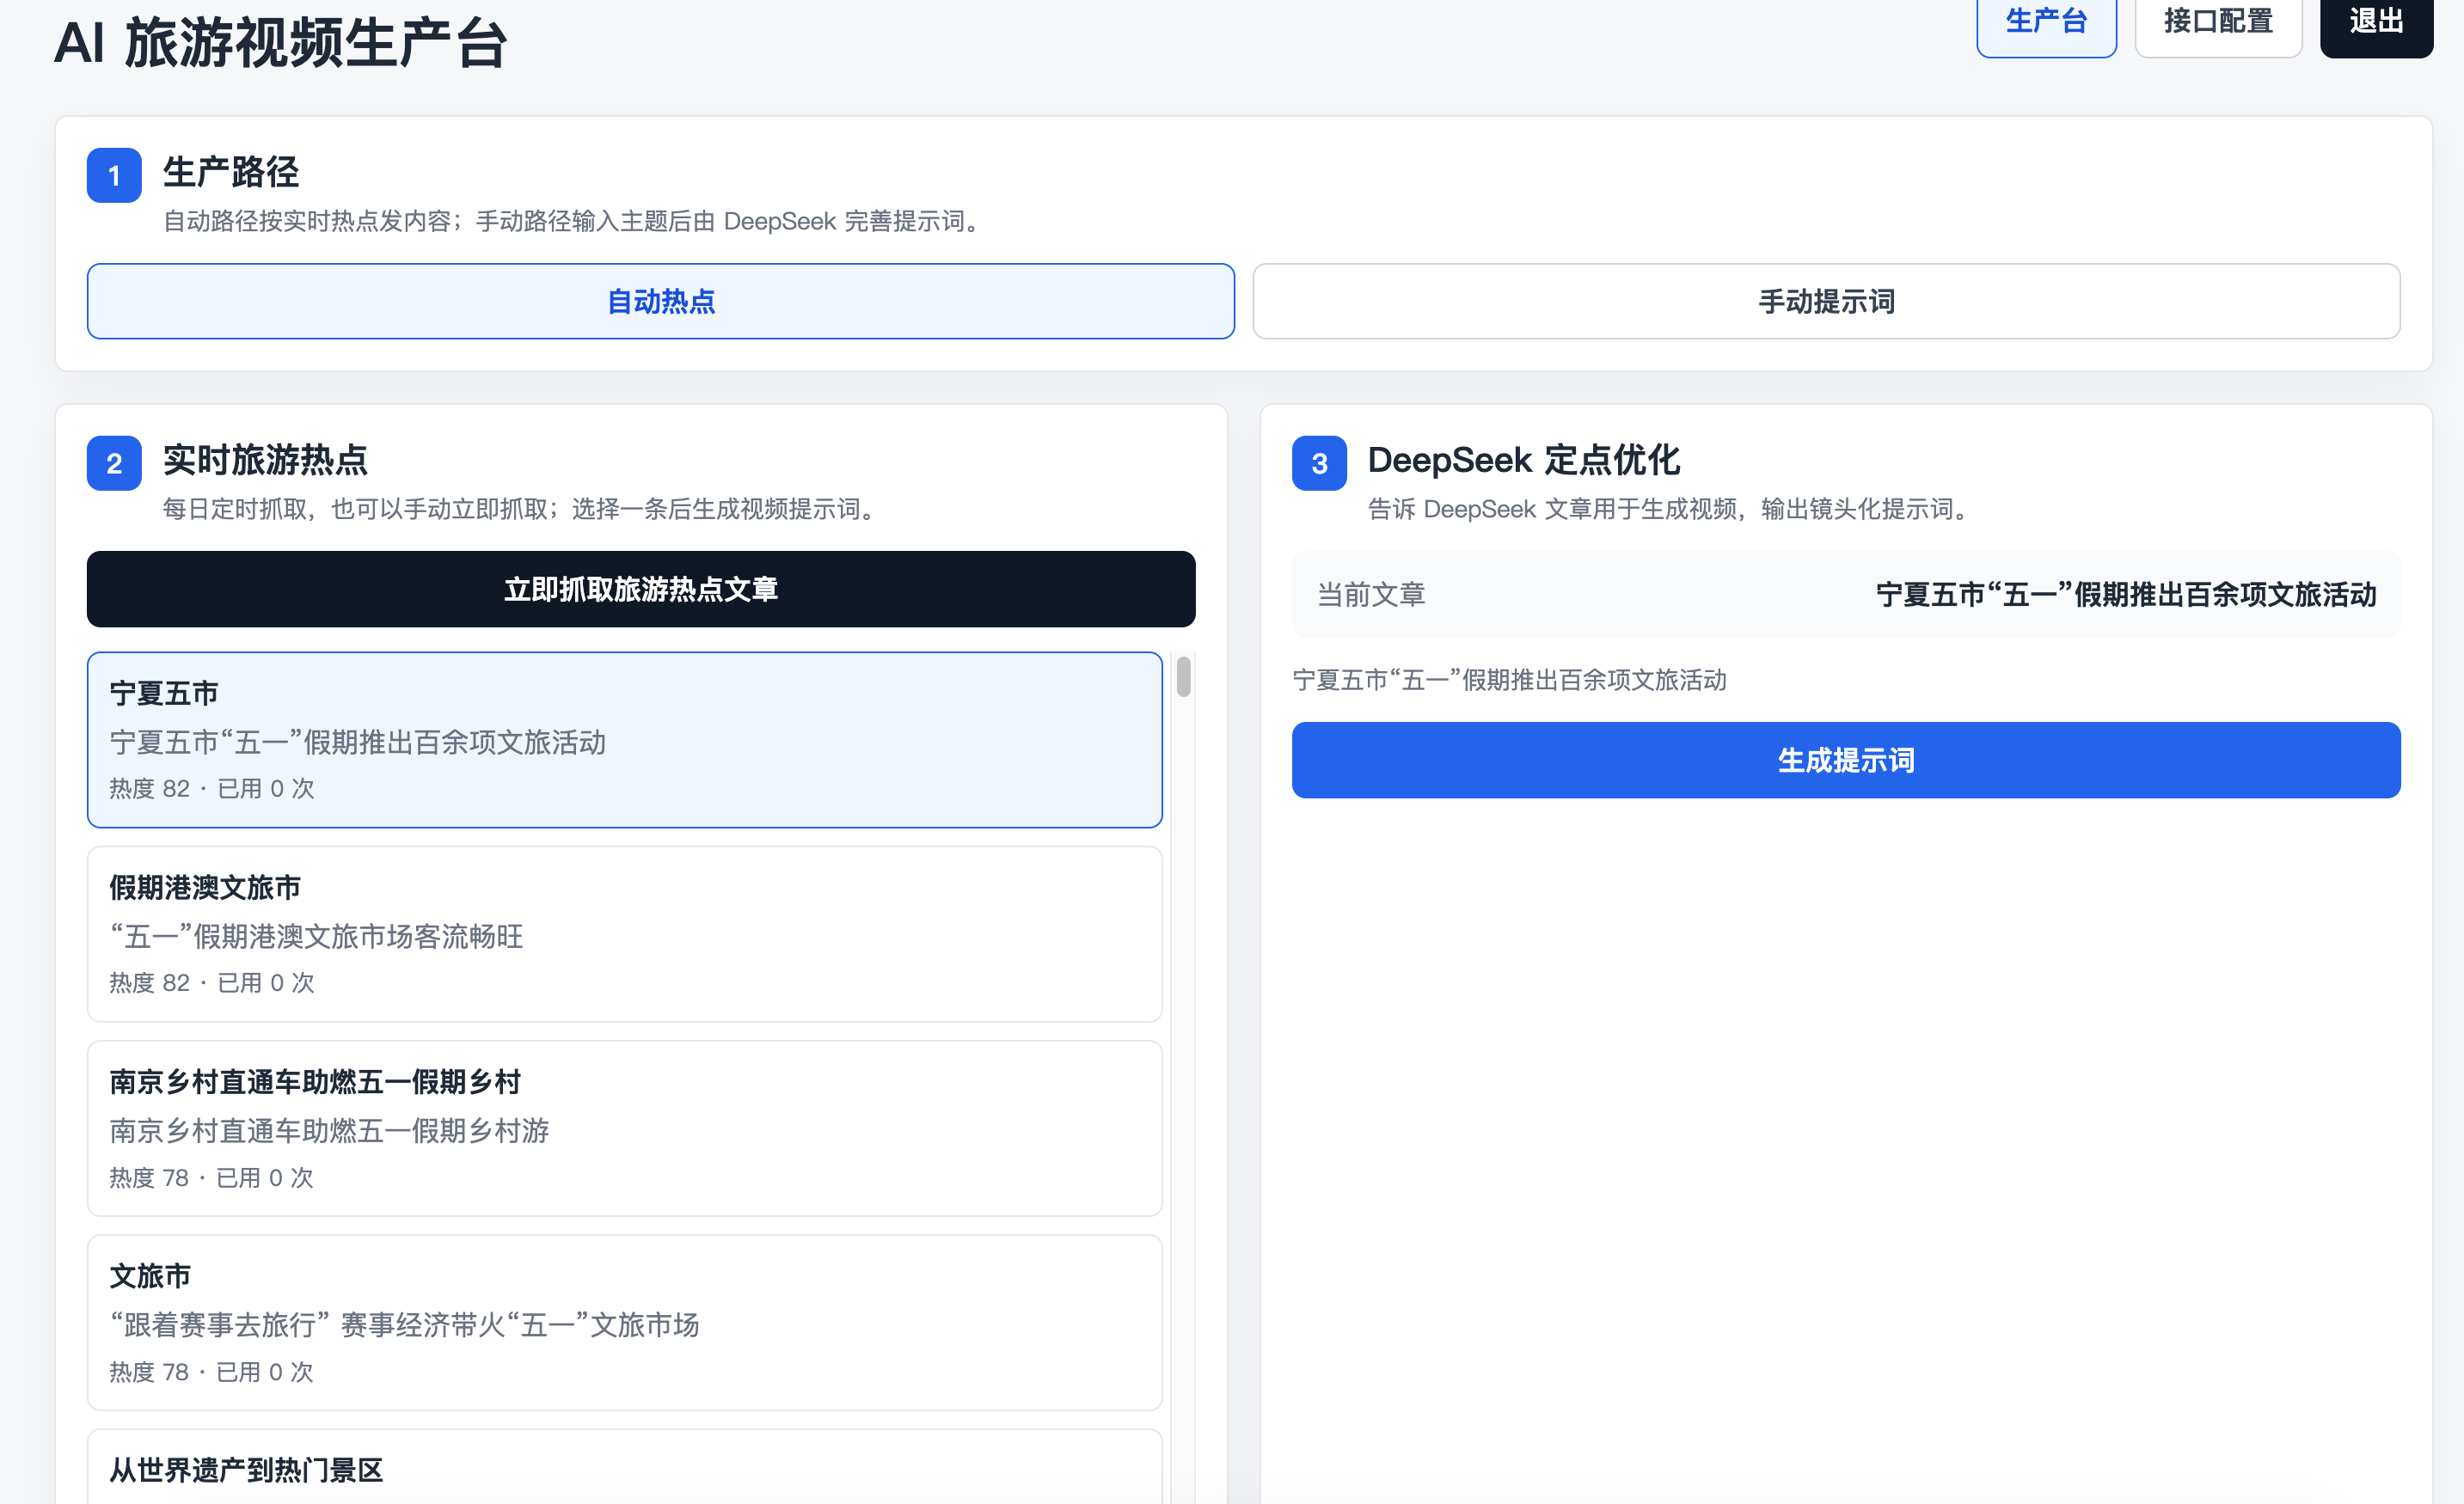Click step 3 badge beside DeepSeek 定点优化

click(x=1319, y=464)
